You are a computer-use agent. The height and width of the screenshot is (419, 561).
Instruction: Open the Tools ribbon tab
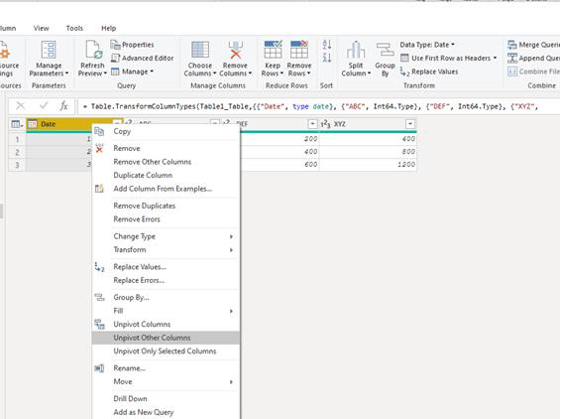(74, 28)
